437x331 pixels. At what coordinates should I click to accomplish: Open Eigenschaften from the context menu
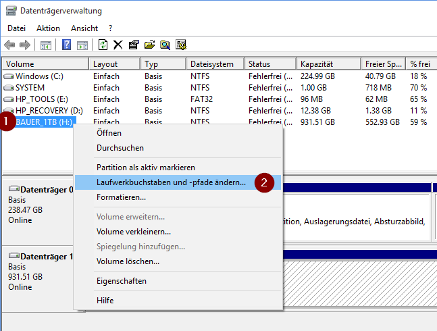pos(178,281)
